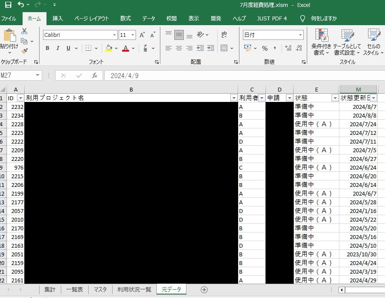Image resolution: width=385 pixels, height=298 pixels.
Task: Open the 日付 number format dropdown
Action: (300, 35)
